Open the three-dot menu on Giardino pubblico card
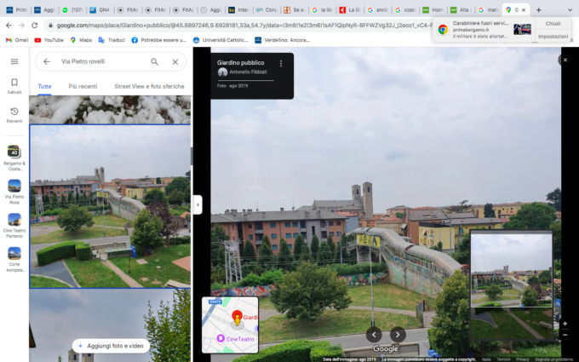The height and width of the screenshot is (362, 579). (281, 63)
